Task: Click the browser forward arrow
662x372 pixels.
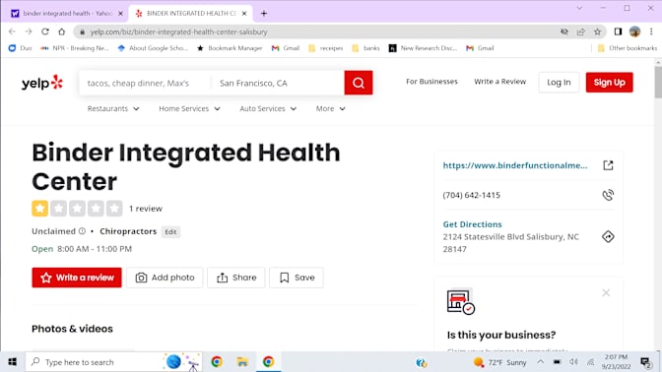Action: point(29,31)
